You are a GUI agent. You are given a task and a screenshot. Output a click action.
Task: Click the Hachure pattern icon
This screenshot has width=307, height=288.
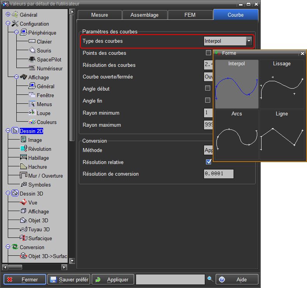23,167
